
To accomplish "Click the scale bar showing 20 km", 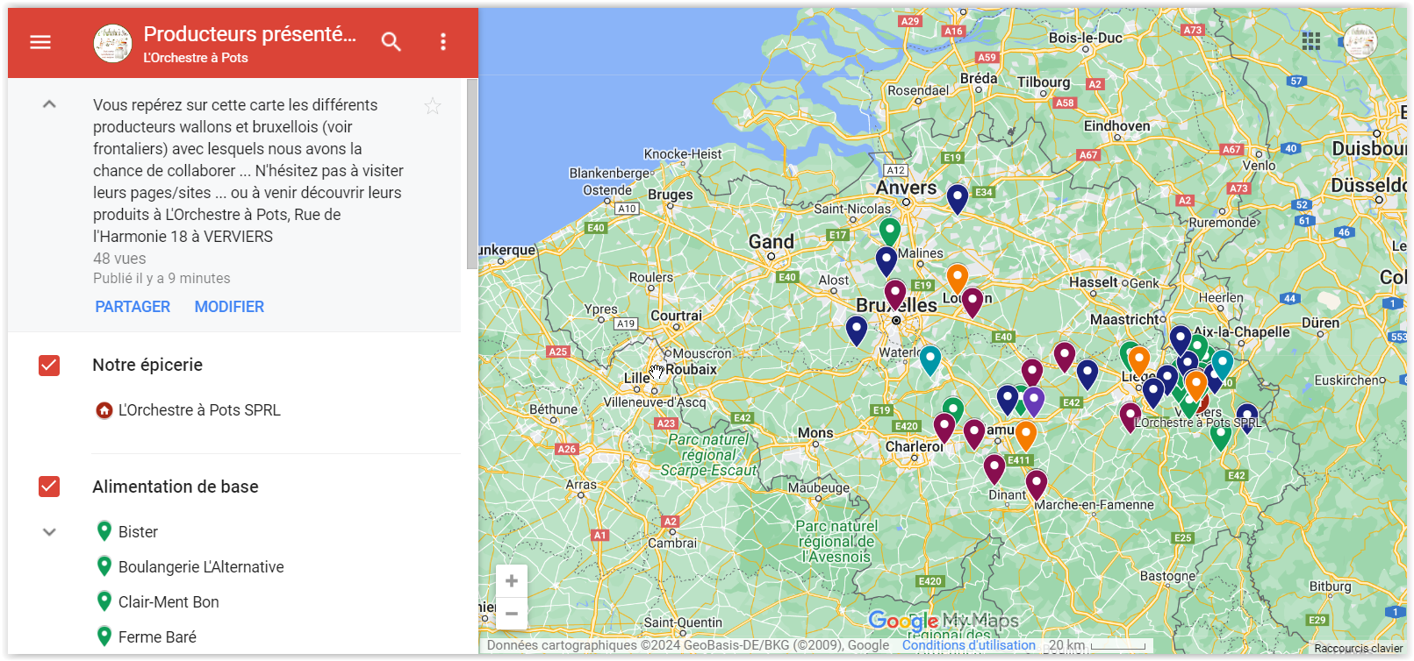I will [1098, 645].
